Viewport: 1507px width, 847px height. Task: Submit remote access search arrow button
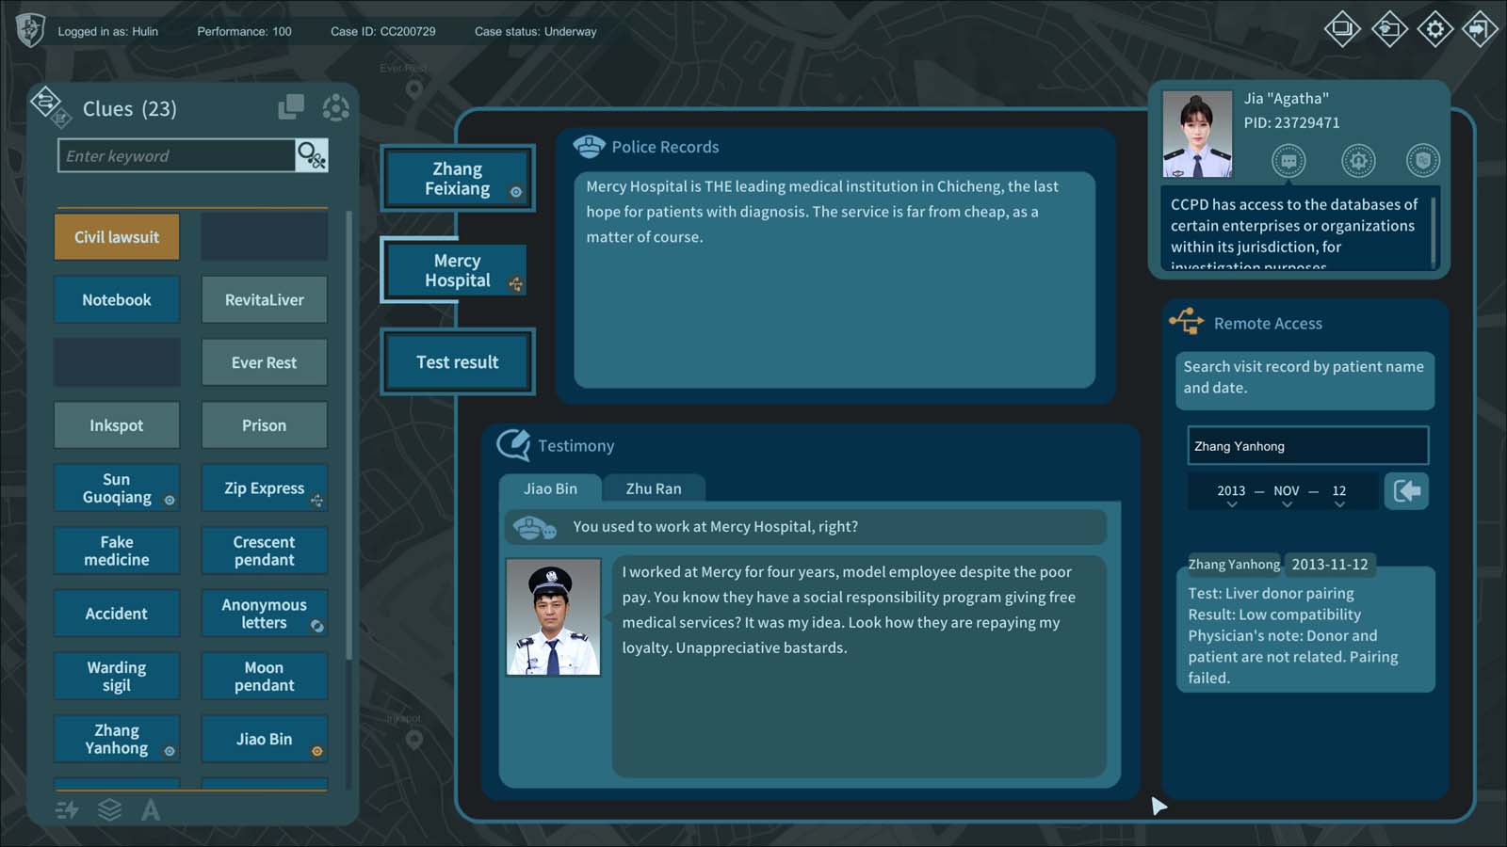(1406, 491)
